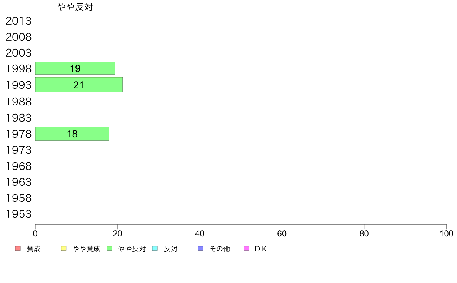Screen dimensions: 457x283
Task: Click the D.K. legend text label
Action: tap(262, 249)
